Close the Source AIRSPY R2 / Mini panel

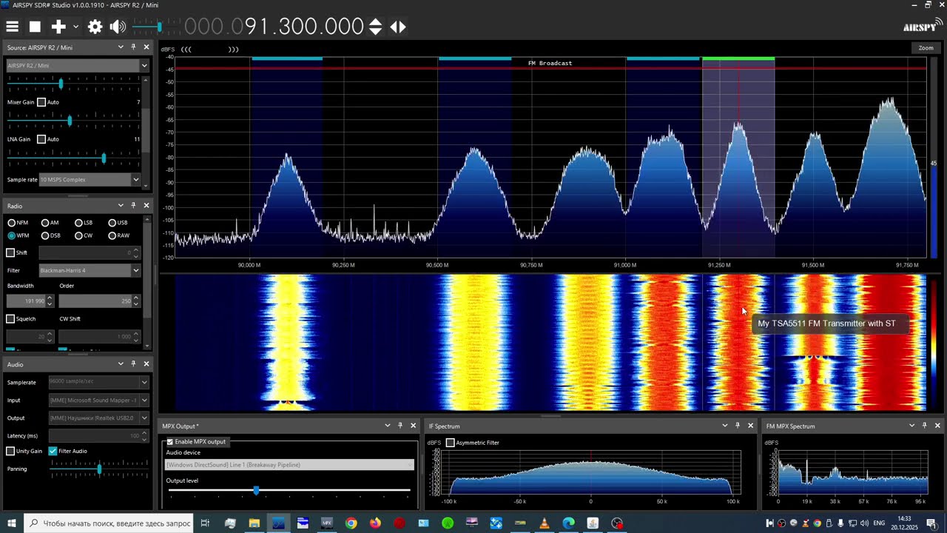146,47
